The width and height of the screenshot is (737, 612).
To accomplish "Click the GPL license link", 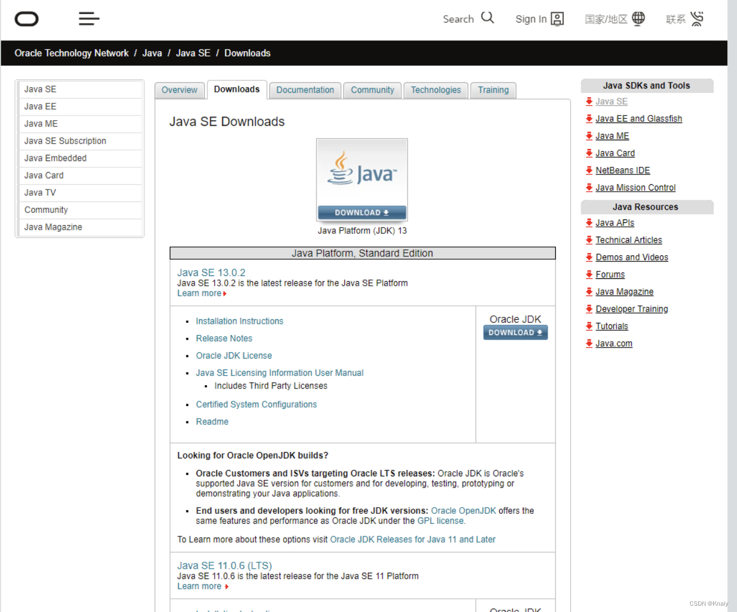I will coord(440,521).
